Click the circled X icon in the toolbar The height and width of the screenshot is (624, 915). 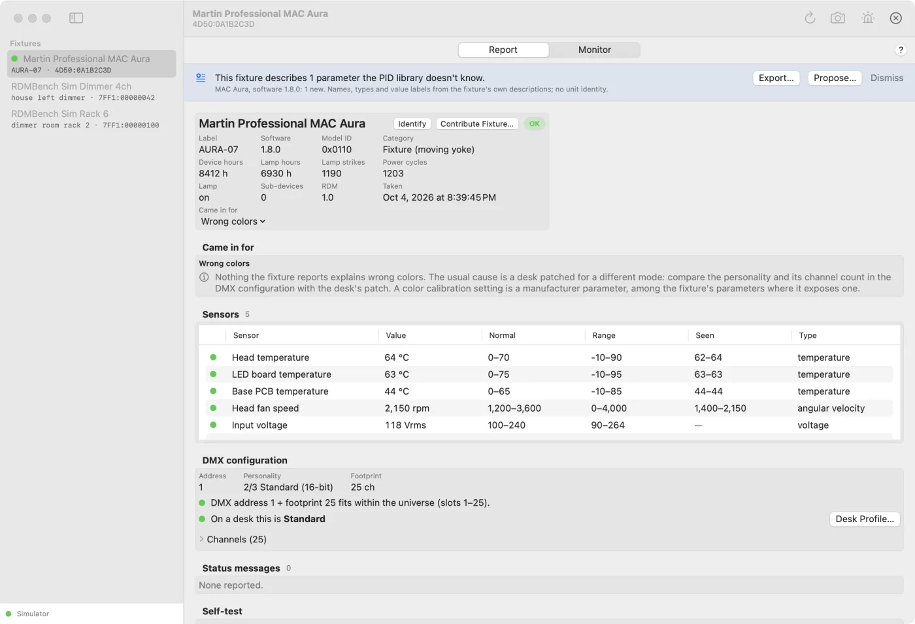click(896, 18)
